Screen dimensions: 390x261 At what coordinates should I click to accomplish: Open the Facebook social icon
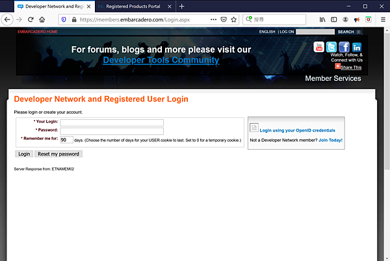click(x=344, y=47)
